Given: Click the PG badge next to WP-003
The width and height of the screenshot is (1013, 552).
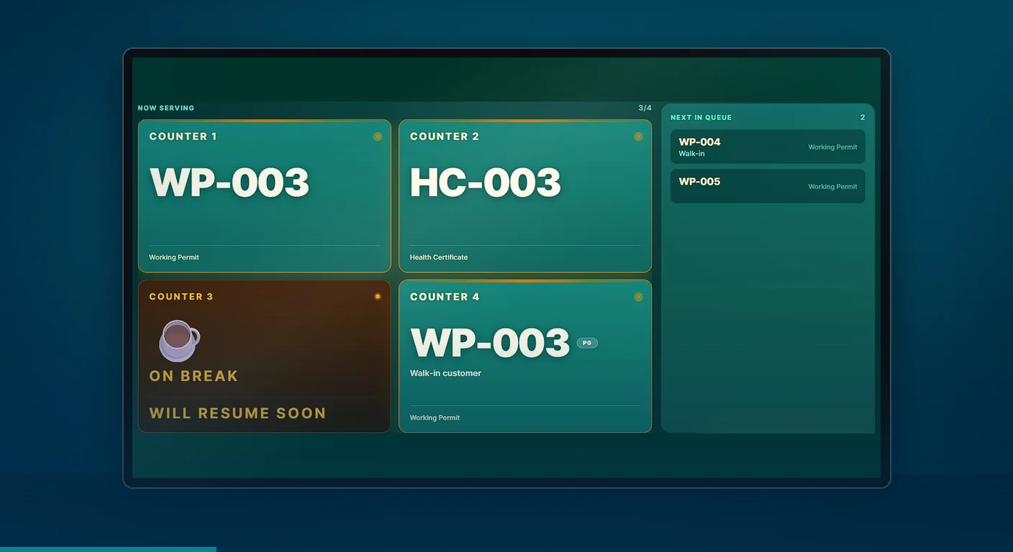Looking at the screenshot, I should (587, 343).
